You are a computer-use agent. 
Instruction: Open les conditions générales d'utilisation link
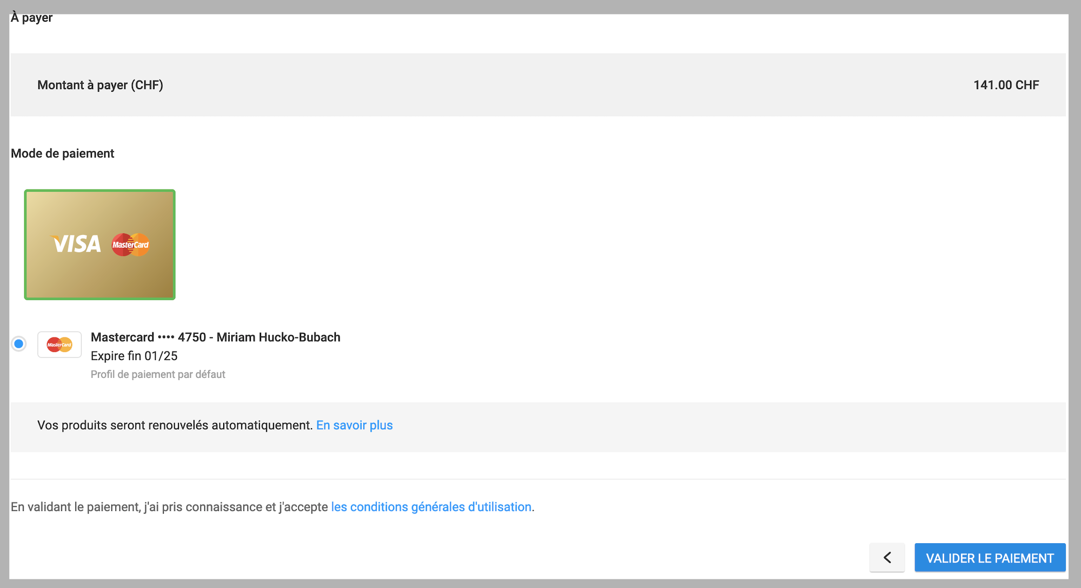(x=431, y=507)
